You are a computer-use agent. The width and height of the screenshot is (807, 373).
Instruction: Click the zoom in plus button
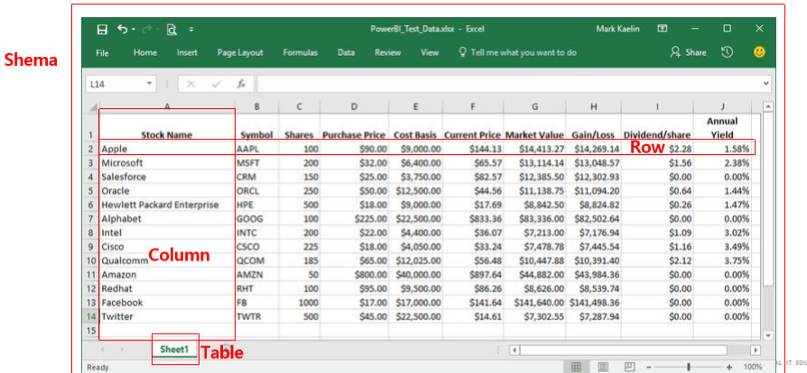[x=728, y=368]
